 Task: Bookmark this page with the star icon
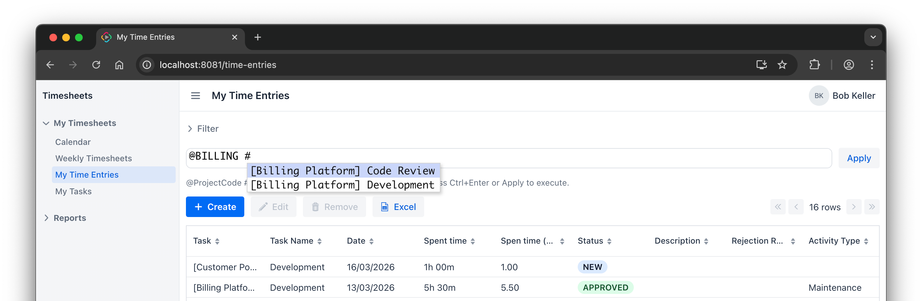[782, 65]
